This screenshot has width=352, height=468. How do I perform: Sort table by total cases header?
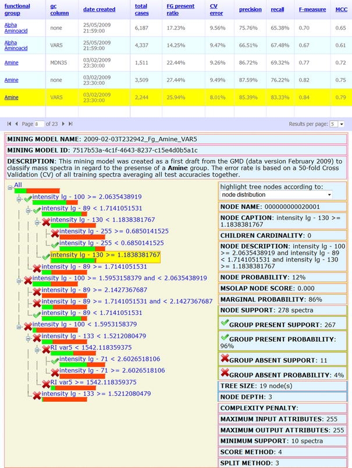[x=142, y=9]
